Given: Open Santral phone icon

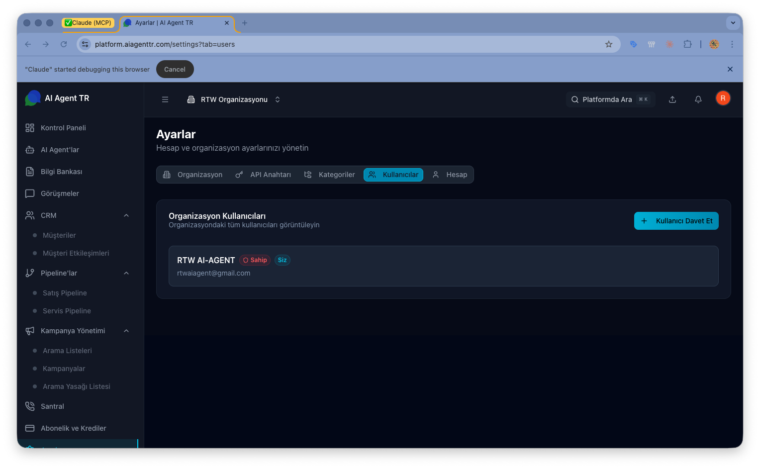Looking at the screenshot, I should (x=30, y=406).
